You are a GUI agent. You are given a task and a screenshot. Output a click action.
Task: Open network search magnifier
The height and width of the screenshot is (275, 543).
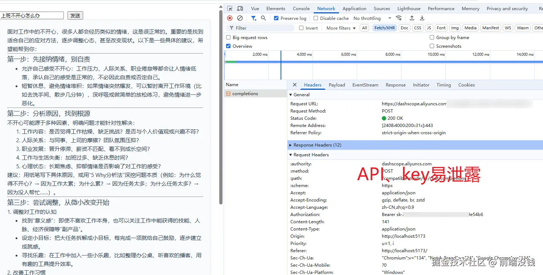click(x=264, y=18)
